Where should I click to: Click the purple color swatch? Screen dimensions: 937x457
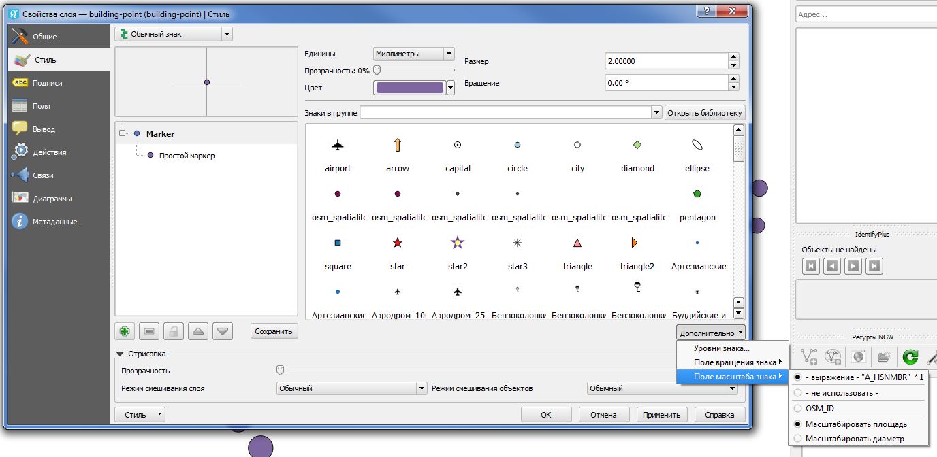pos(410,88)
